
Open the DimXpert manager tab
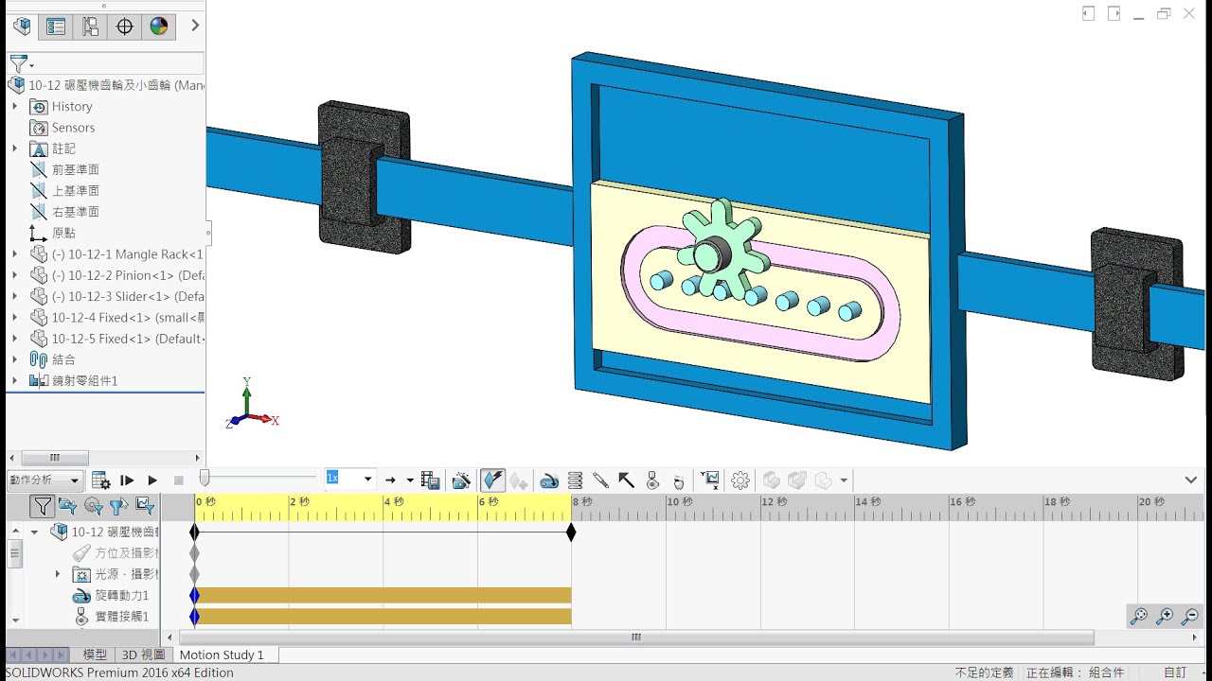(x=125, y=26)
